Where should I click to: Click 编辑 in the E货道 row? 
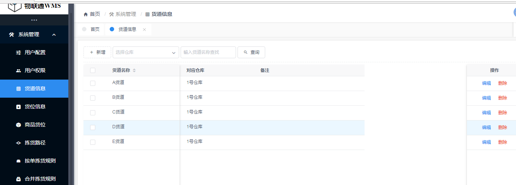[486, 142]
